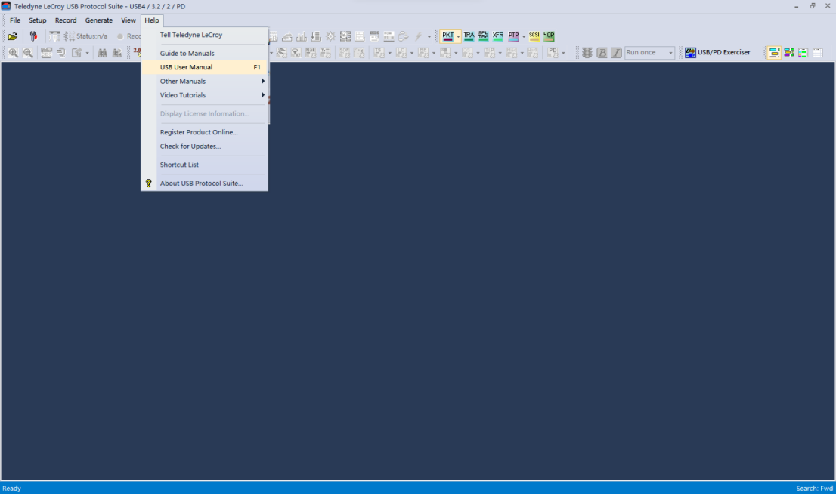Viewport: 836px width, 494px height.
Task: Open a file with the folder icon
Action: point(12,36)
